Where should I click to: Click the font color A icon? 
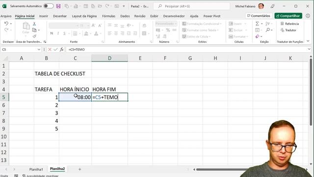point(96,33)
